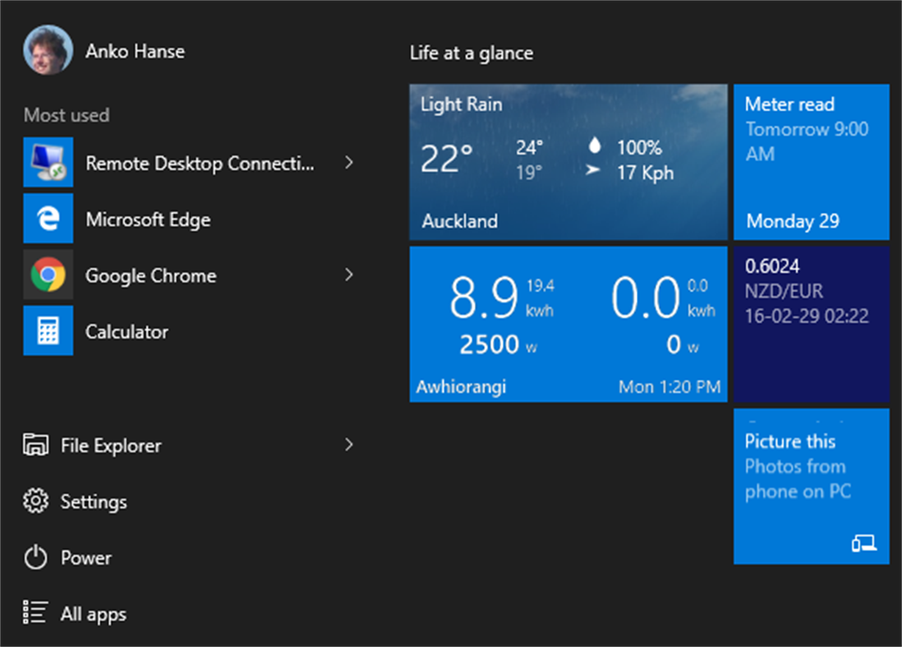Open Remote Desktop Connection
The height and width of the screenshot is (647, 902).
click(x=164, y=162)
